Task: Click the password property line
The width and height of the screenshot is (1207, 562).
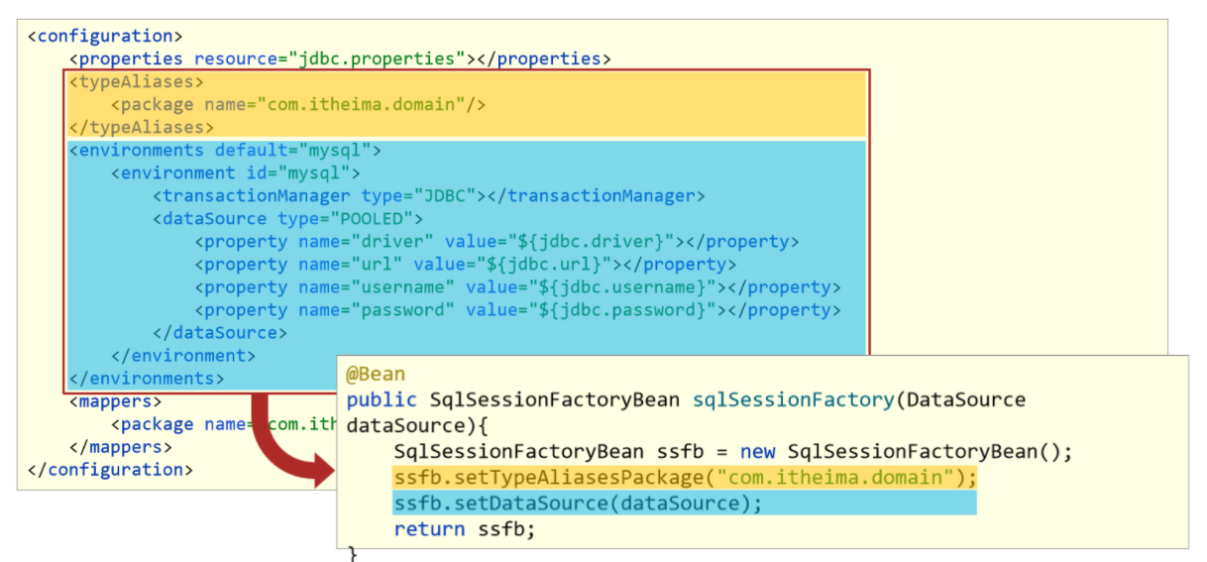Action: (517, 310)
